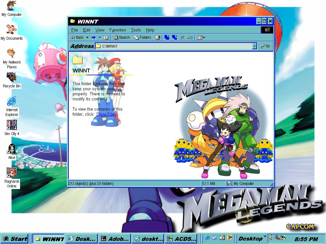Viewport: 326px width, 244px height.
Task: Go forward with the blue arrow
Action: tap(94, 37)
